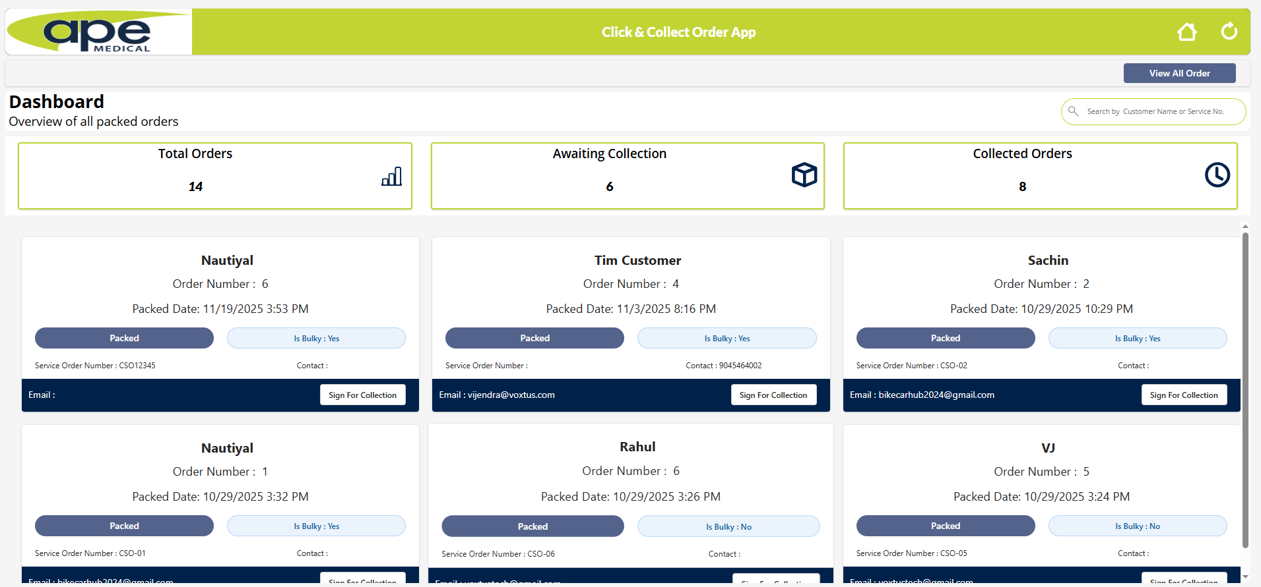Click Is Bulky badge on Nautiyal order 1
1261x587 pixels.
[316, 526]
